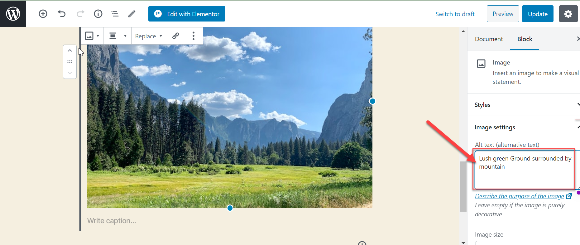Click the WordPress logo icon

pos(13,14)
